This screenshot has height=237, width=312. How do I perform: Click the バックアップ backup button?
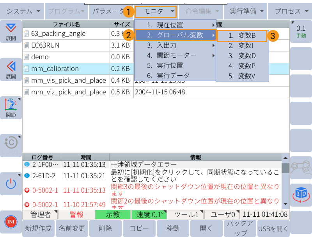point(240,228)
